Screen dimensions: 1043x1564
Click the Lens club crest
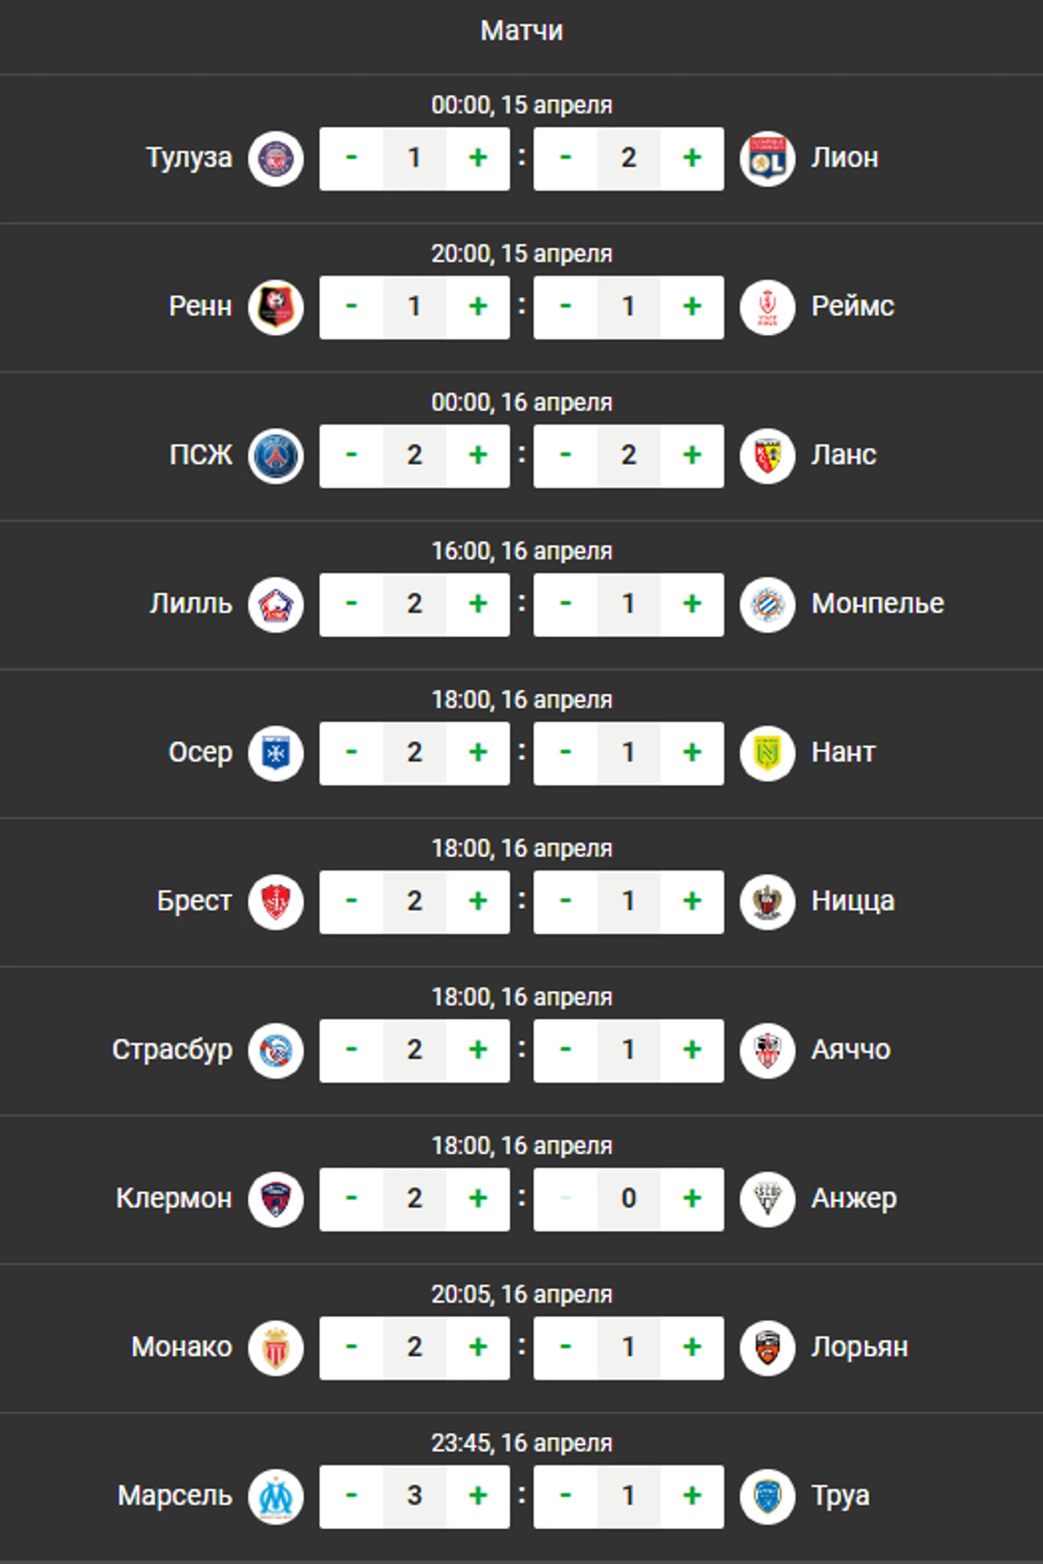pos(767,456)
